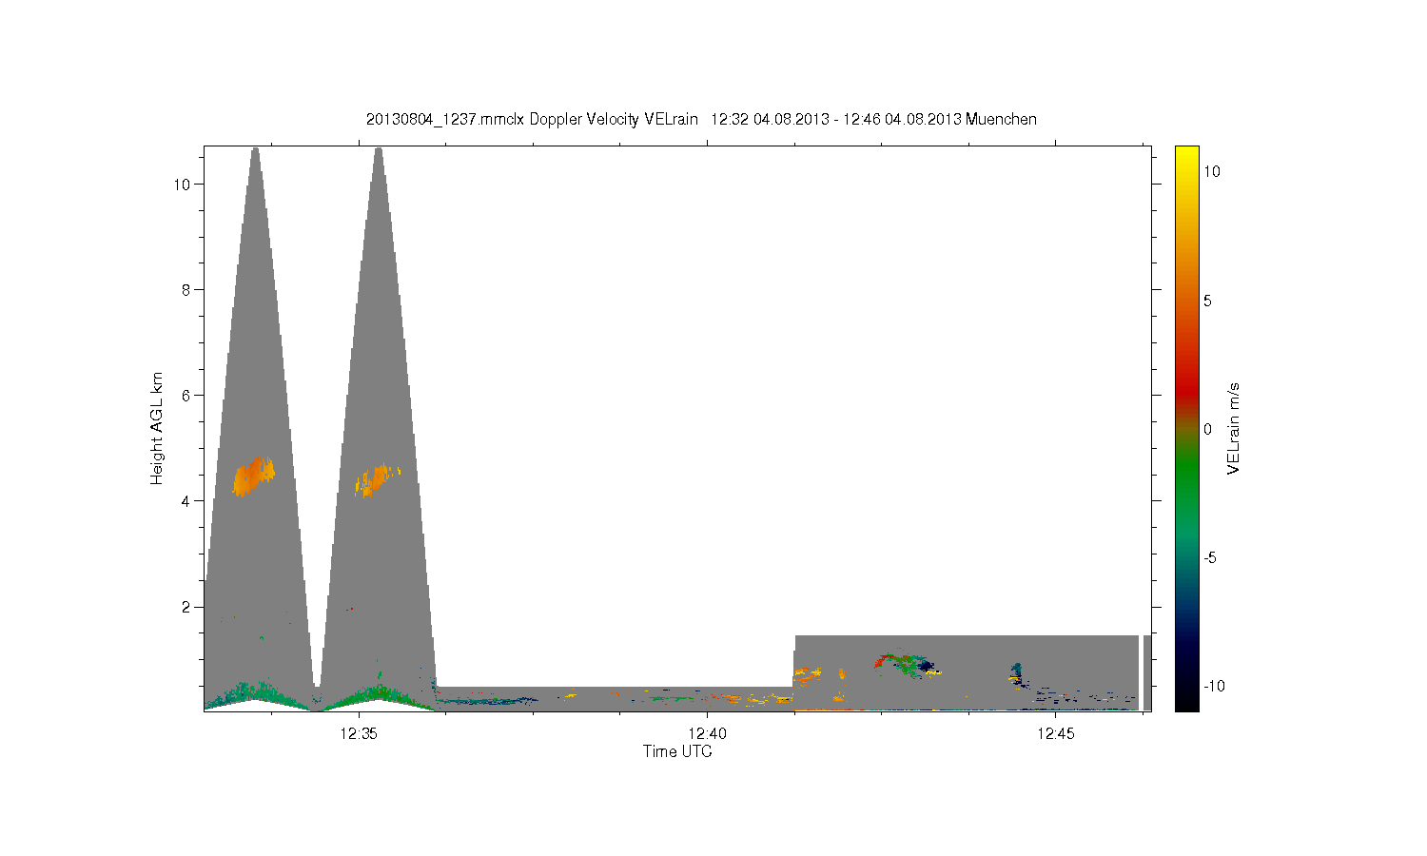The height and width of the screenshot is (856, 1427).
Task: Click colorbar tick label 0
Action: [x=1207, y=429]
